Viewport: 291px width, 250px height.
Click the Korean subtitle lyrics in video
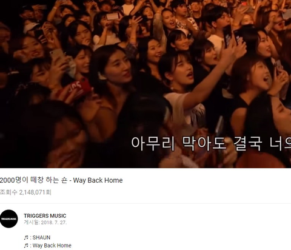[x=211, y=144]
